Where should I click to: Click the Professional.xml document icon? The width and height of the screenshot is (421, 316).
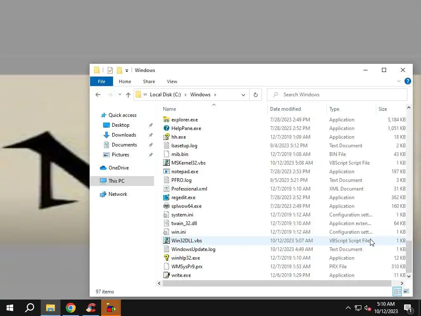(x=167, y=188)
